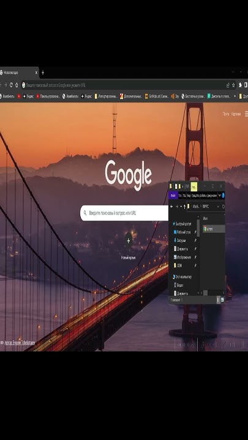248x440 pixels.
Task: Click right arrow of Explorer horizontal scrollbar
Action: [x=224, y=293]
